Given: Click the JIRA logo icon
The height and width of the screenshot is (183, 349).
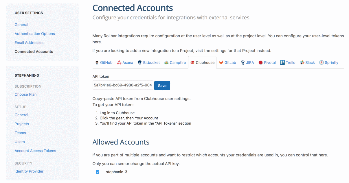Looking at the screenshot, I should pos(243,63).
